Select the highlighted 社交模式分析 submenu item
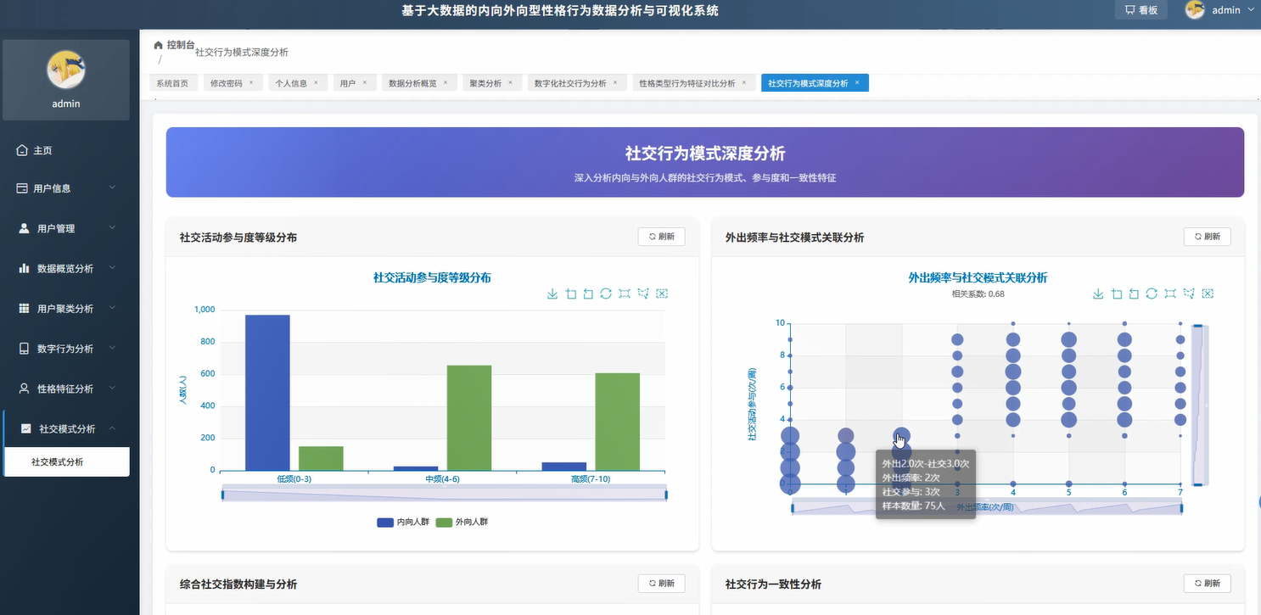1261x615 pixels. 67,462
